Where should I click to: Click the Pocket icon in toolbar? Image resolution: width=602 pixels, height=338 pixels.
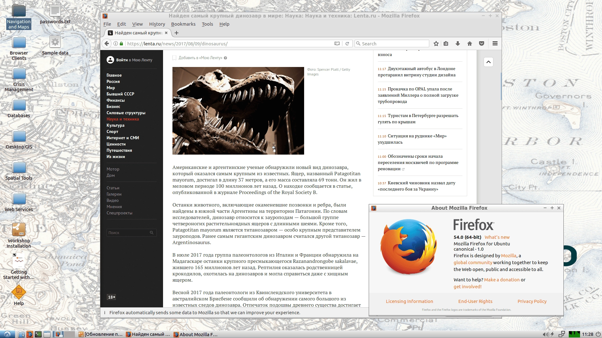coord(482,44)
